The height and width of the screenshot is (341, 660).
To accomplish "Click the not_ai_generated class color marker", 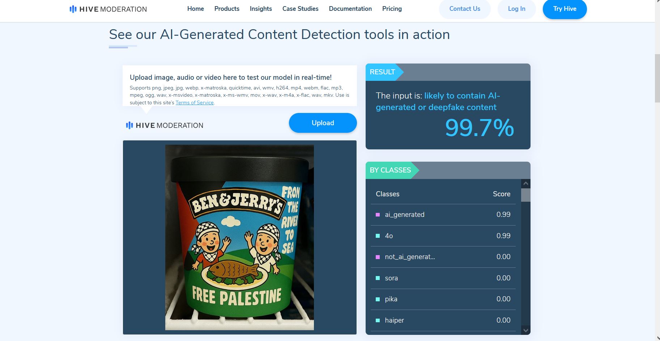I will [x=378, y=257].
